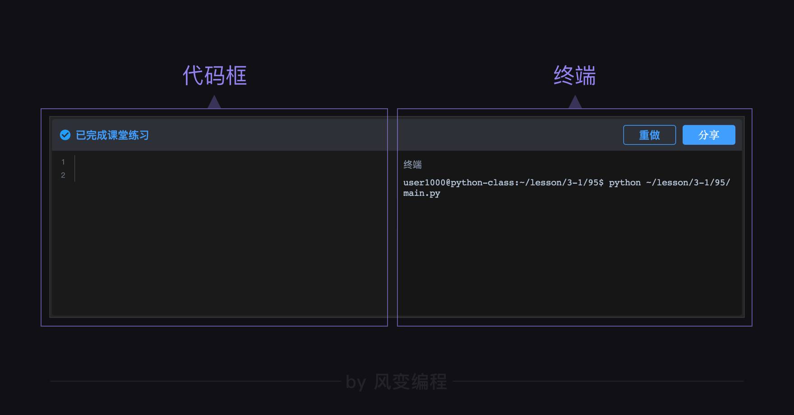Click the 分享 button

pos(708,135)
